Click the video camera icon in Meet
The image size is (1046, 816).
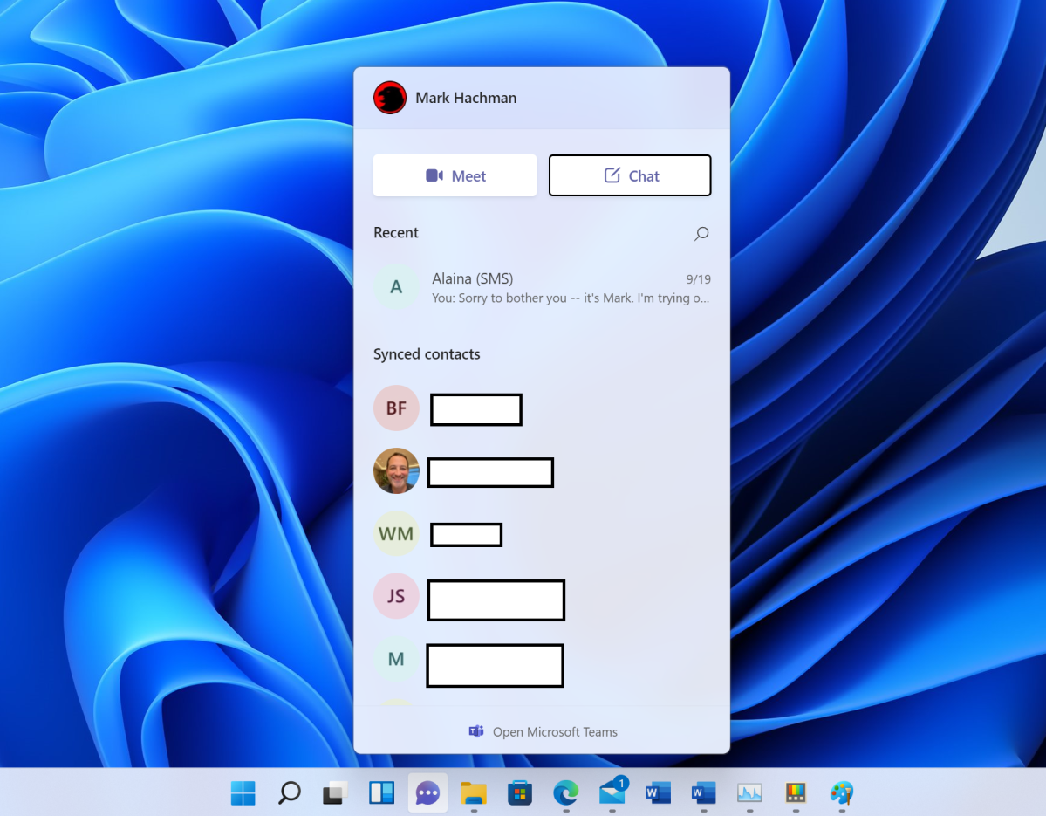point(434,175)
